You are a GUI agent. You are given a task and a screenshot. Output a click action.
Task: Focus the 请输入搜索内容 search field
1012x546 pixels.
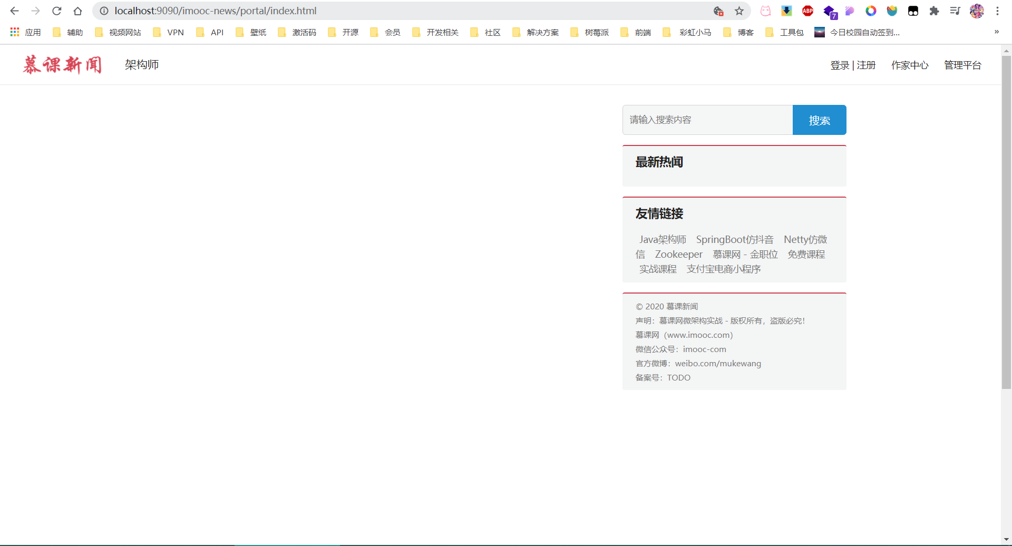click(x=707, y=120)
